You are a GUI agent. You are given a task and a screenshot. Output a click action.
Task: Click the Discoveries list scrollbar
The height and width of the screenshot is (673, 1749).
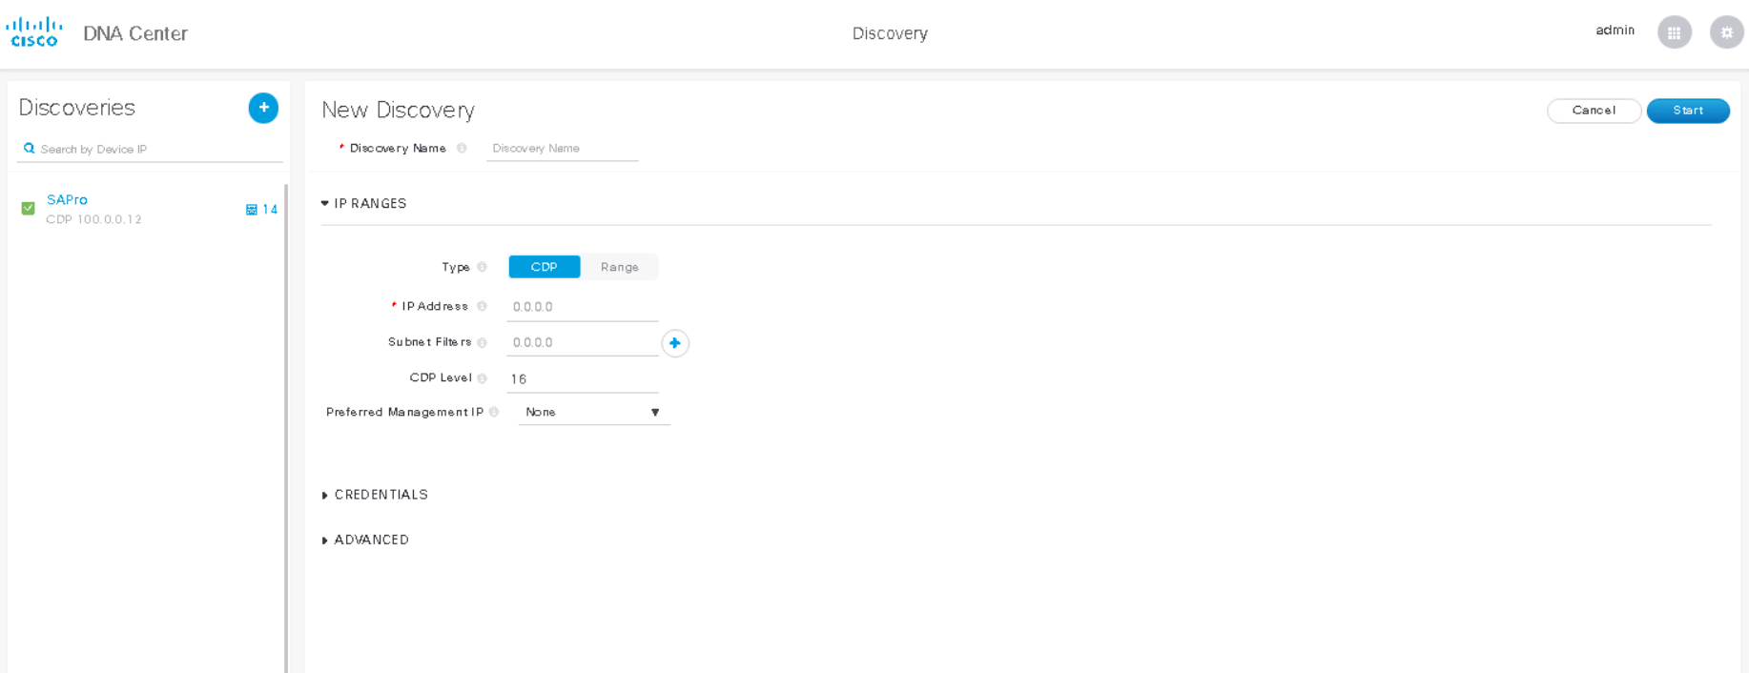(286, 429)
